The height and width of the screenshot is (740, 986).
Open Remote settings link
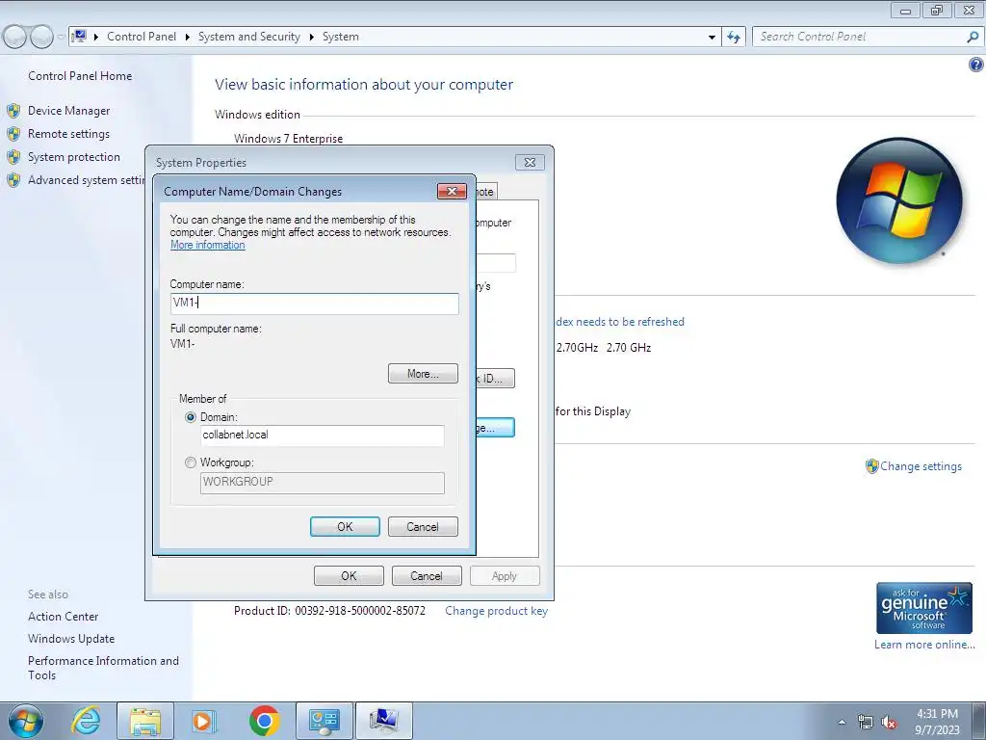[68, 134]
